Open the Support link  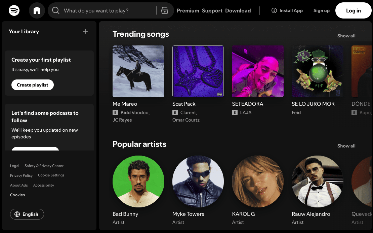click(x=212, y=11)
